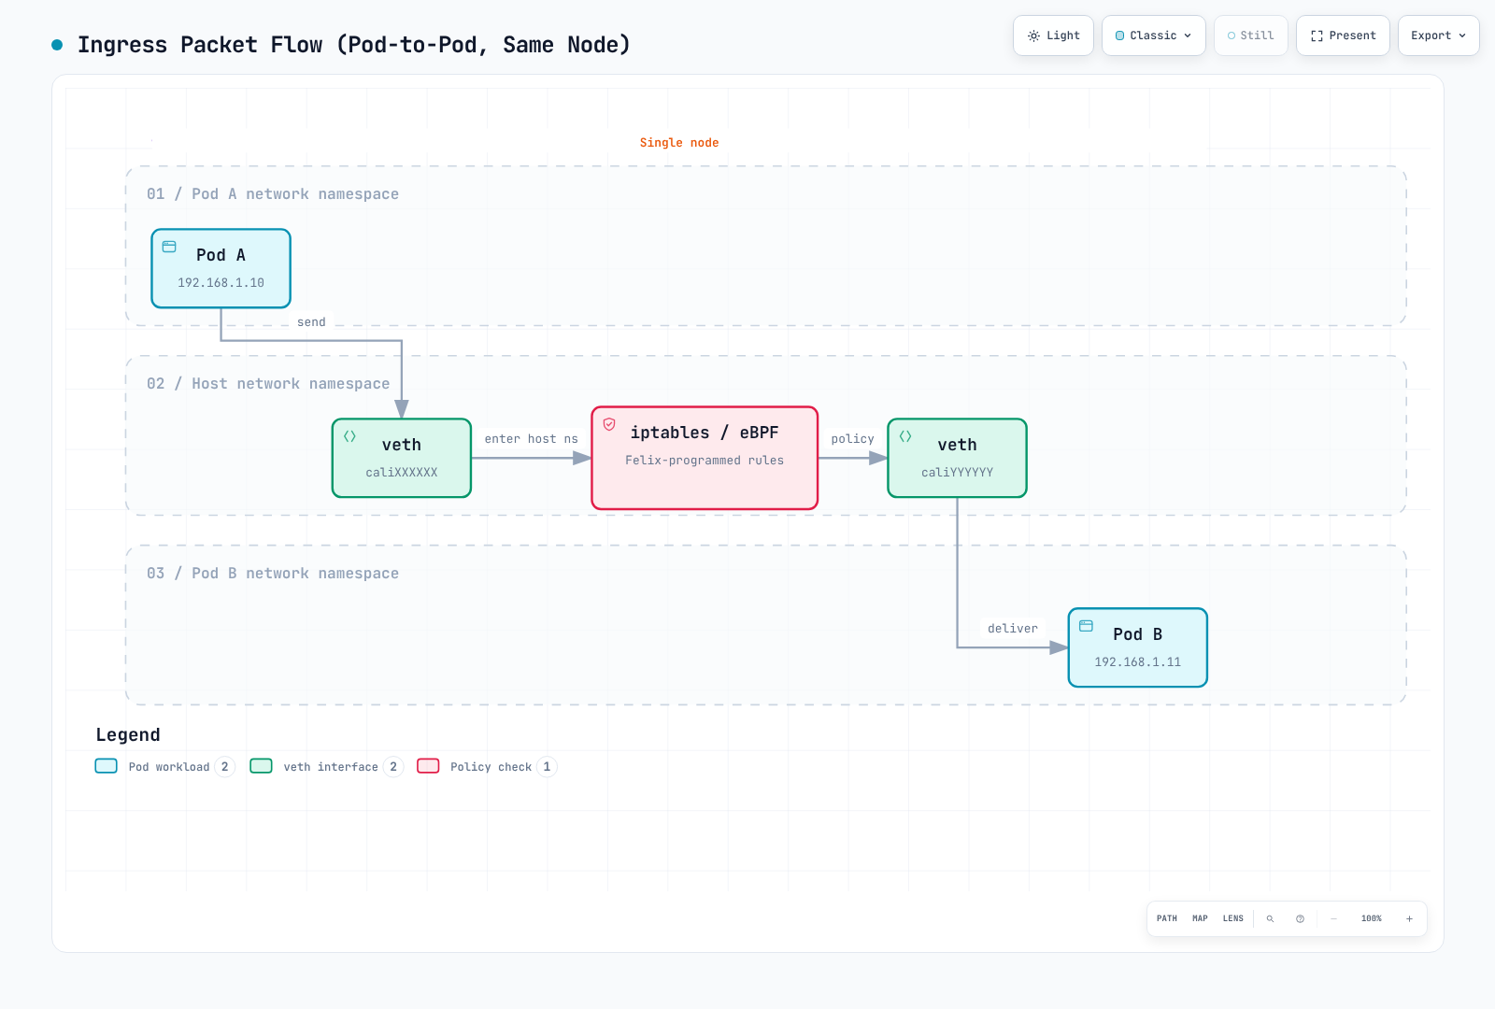Screen dimensions: 1495x1009
Task: Open the Export dropdown menu
Action: [1439, 36]
